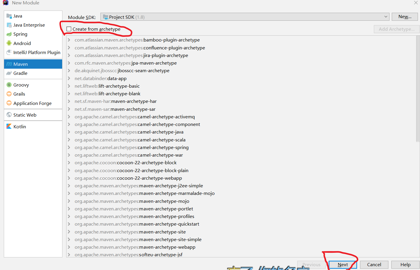The height and width of the screenshot is (270, 420).
Task: Select maven-archetype-j2ee-simple row
Action: 241,186
